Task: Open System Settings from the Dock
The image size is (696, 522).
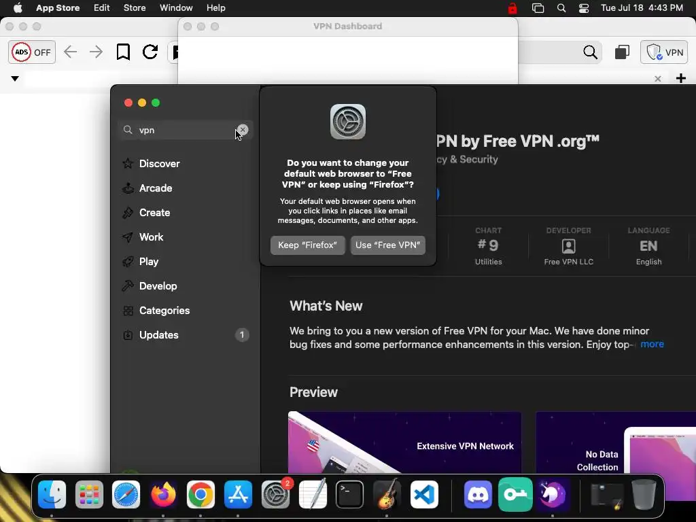Action: tap(275, 494)
